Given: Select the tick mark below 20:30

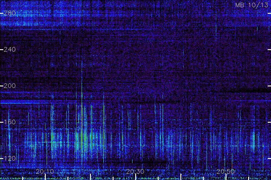Looking at the screenshot, I should [136, 177].
